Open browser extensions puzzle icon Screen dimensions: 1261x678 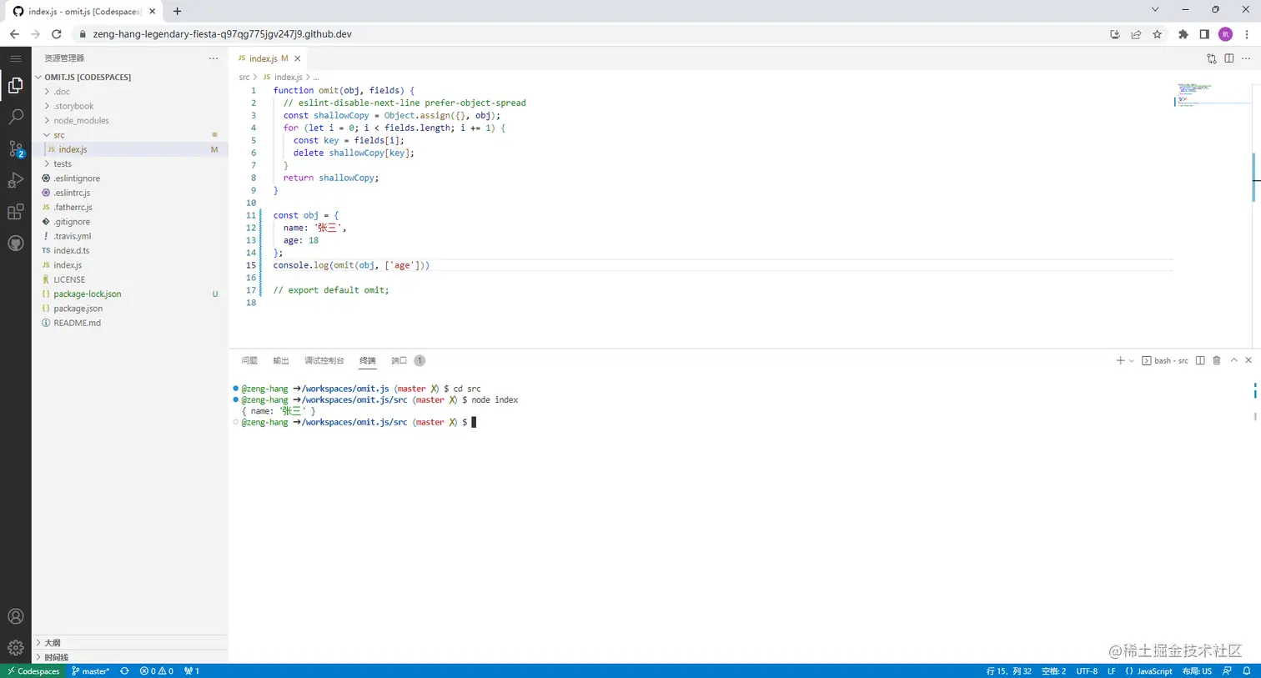[1183, 34]
